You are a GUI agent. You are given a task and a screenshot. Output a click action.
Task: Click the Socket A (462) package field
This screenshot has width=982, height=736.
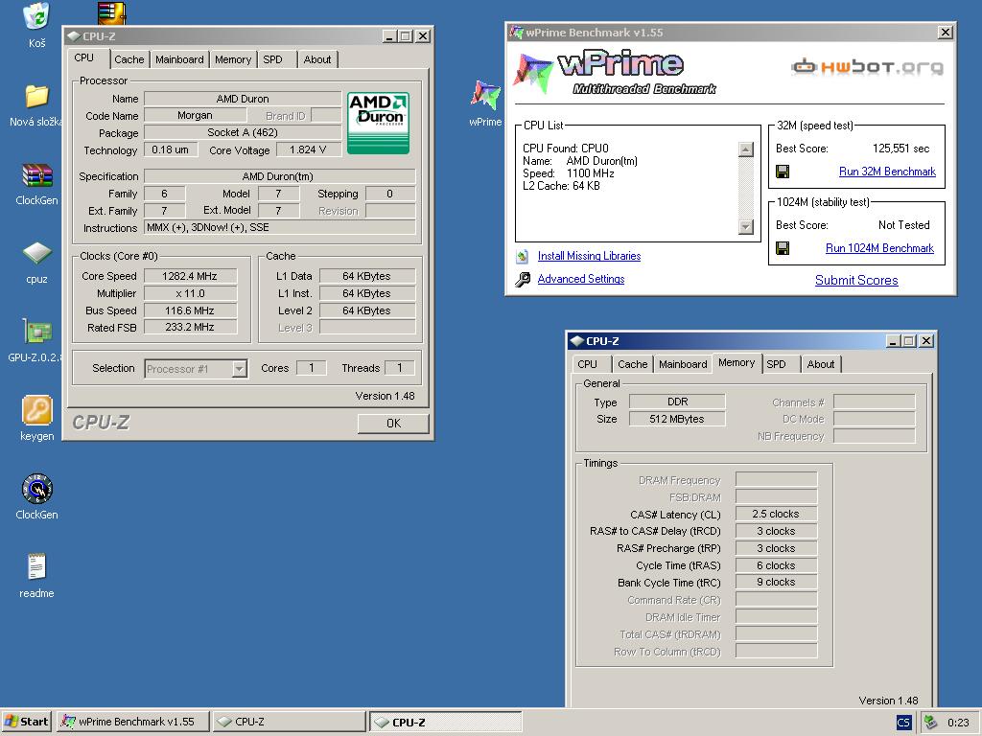[243, 132]
